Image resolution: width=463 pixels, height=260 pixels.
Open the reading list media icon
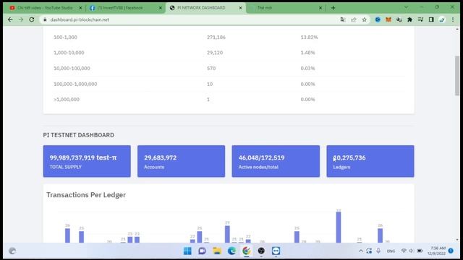(x=420, y=19)
